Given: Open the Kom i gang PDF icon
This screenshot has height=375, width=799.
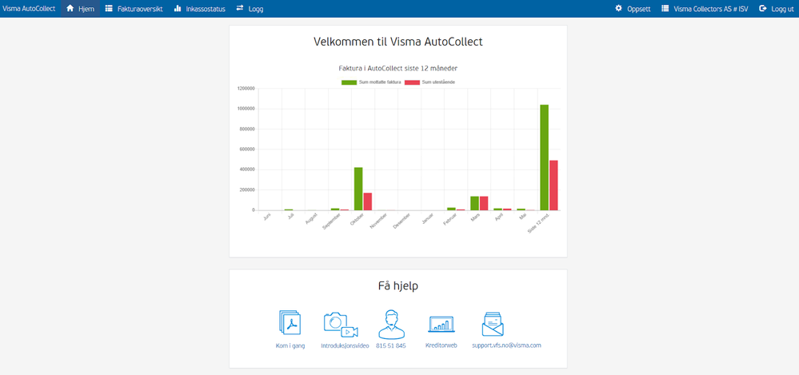Looking at the screenshot, I should [x=290, y=322].
